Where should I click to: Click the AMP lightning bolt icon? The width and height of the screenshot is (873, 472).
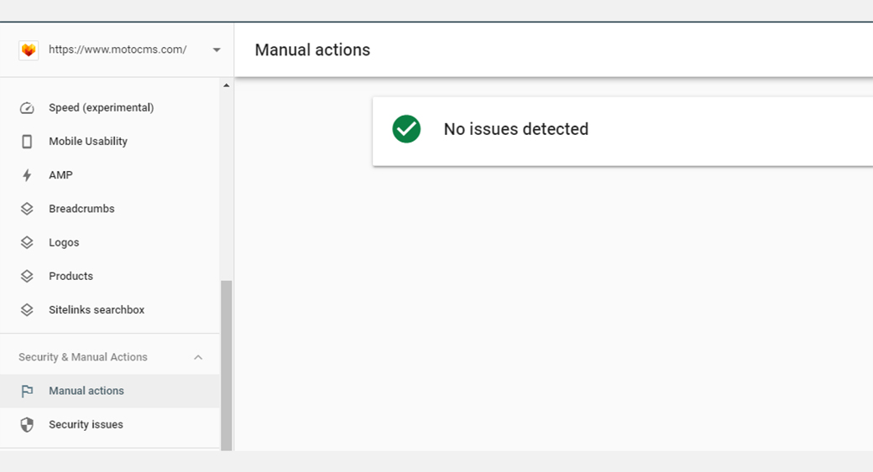27,175
